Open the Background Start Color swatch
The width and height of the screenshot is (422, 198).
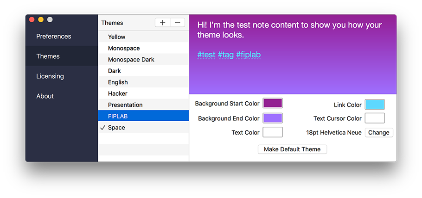(x=273, y=104)
